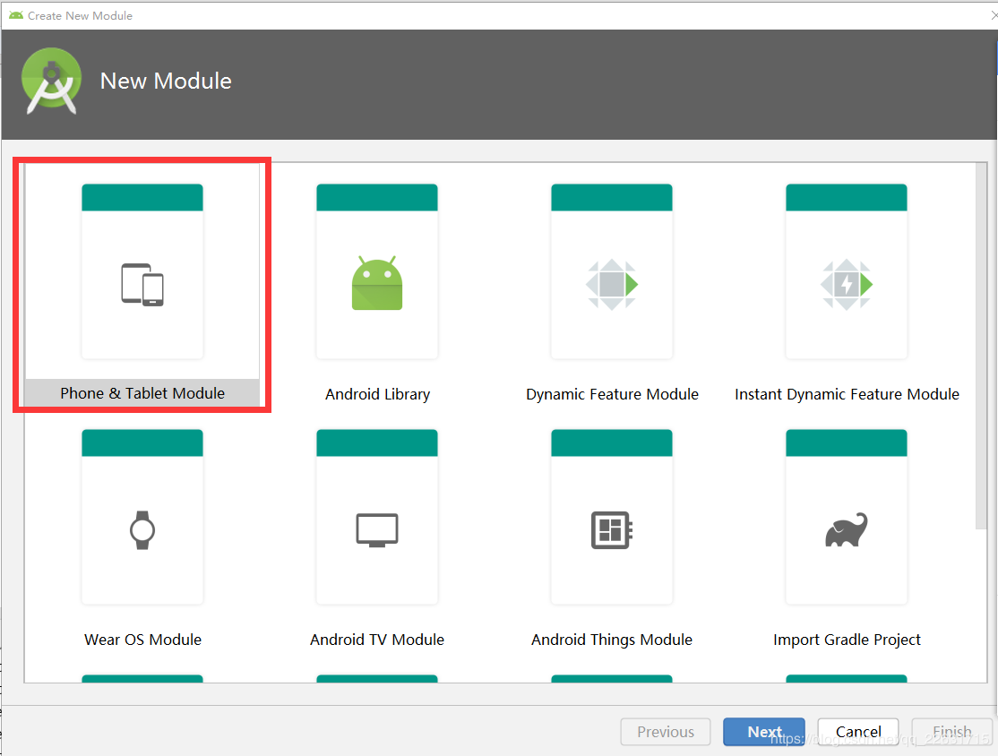Screen dimensions: 998x756
Task: Click the Android icon in title bar
Action: [16, 14]
